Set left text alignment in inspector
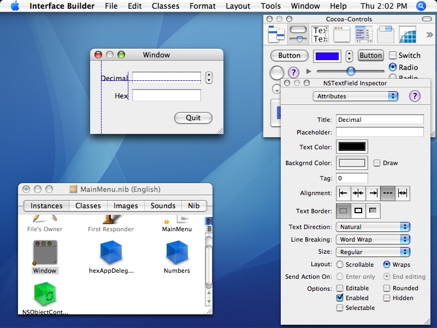This screenshot has width=437, height=328. click(x=344, y=193)
